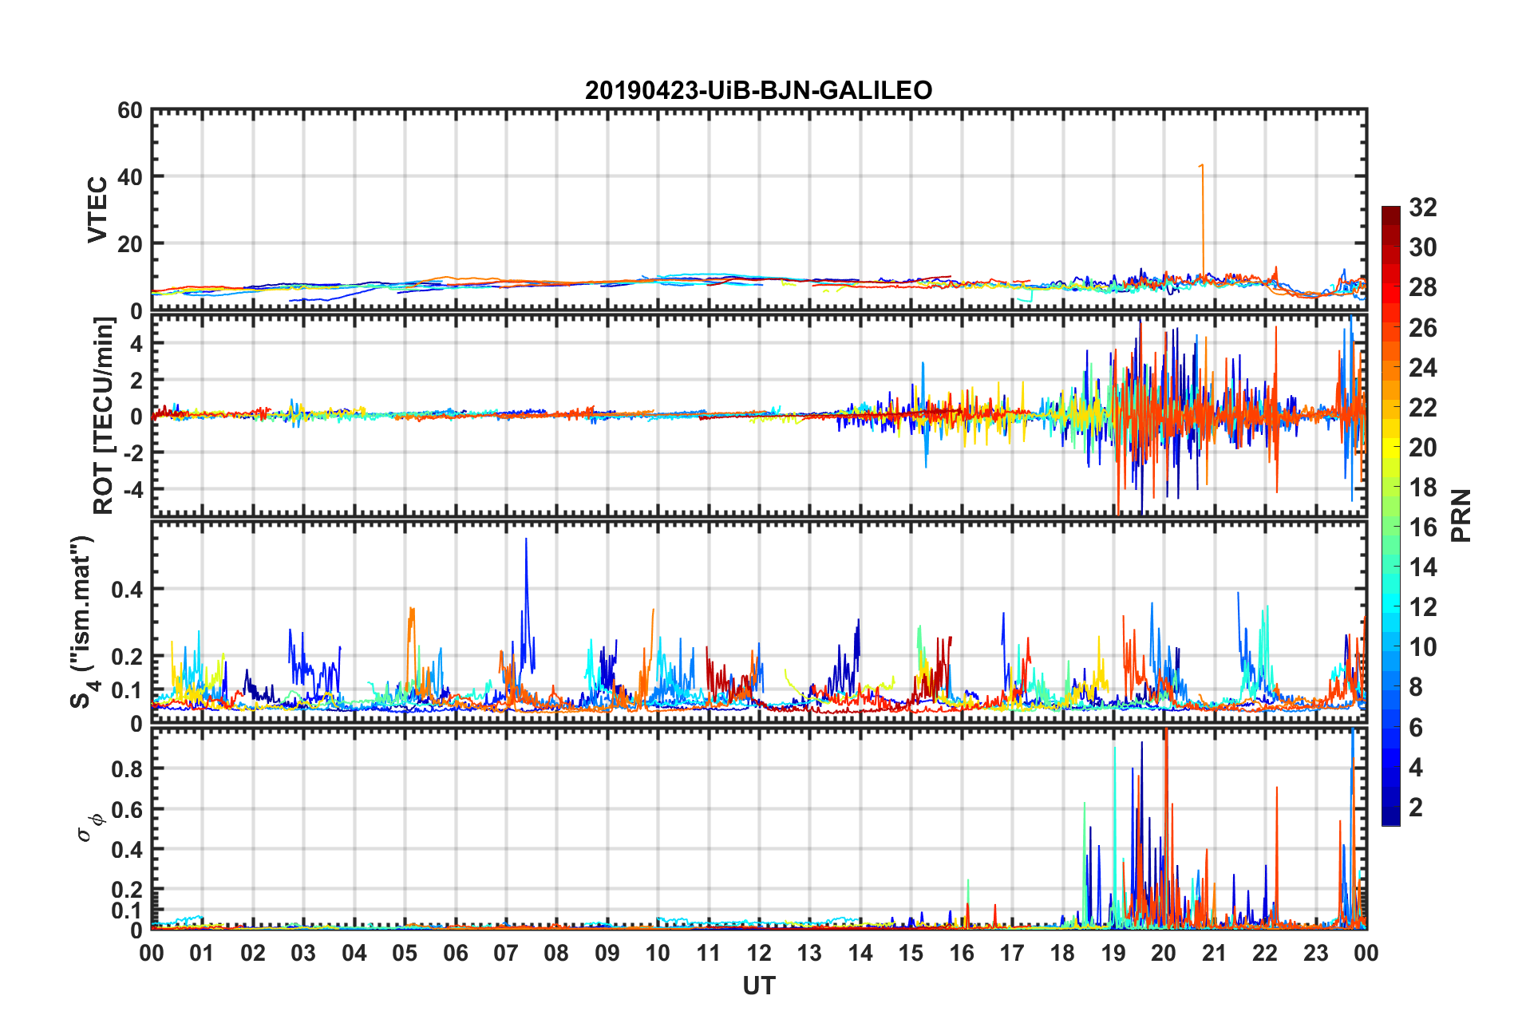Click x-axis hour tick 07
The image size is (1518, 1031).
(x=506, y=953)
